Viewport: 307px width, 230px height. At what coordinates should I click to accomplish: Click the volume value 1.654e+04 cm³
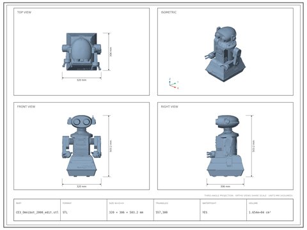[260, 212]
